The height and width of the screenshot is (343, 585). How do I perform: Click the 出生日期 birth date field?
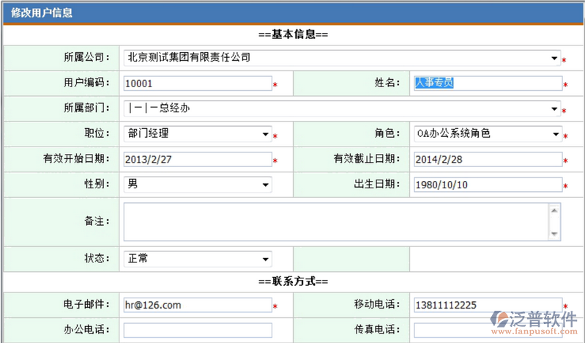pos(487,185)
